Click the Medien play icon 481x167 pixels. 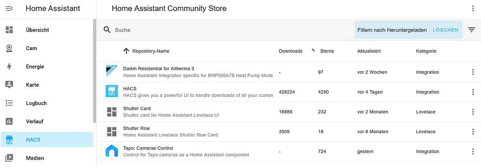tap(9, 158)
